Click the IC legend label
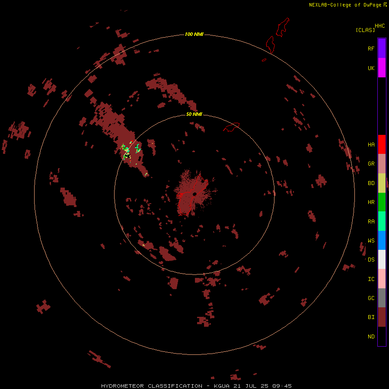The image size is (389, 389). [371, 279]
